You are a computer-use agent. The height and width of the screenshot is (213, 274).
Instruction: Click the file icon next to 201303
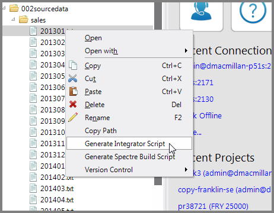[33, 53]
